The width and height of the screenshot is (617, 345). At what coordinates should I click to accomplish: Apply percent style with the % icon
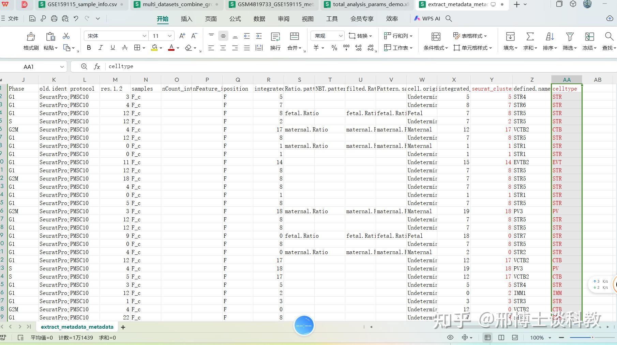coord(334,48)
